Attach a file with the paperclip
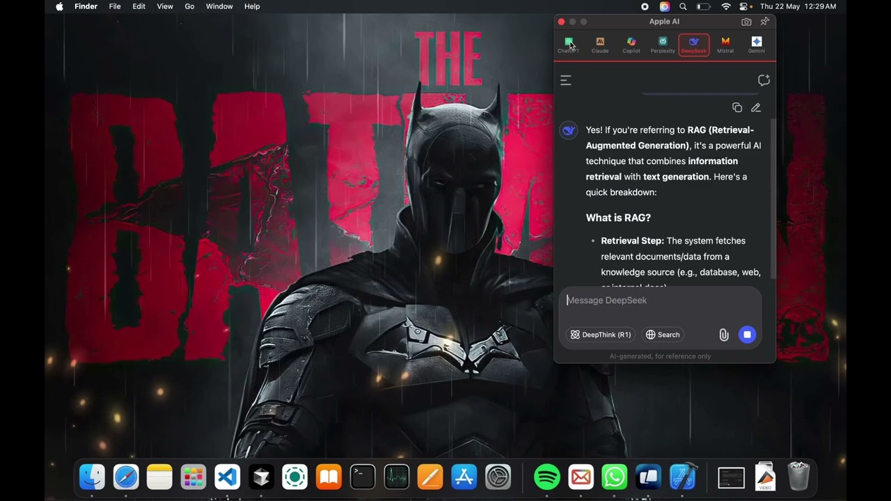891x501 pixels. (x=724, y=335)
